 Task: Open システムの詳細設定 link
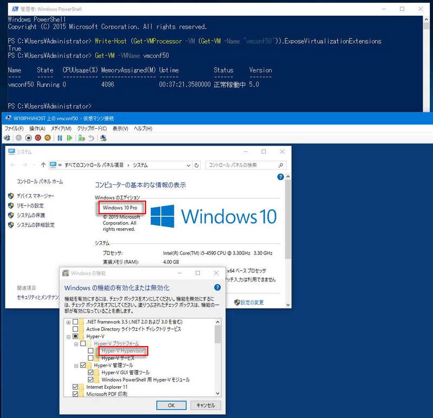(x=35, y=225)
